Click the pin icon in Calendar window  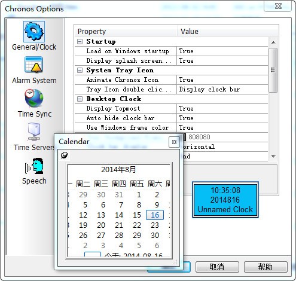[x=64, y=155]
